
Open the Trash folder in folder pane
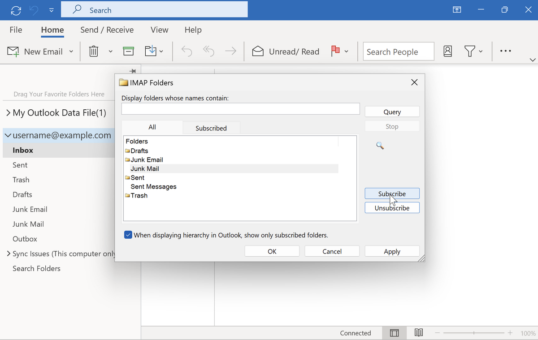coord(21,180)
